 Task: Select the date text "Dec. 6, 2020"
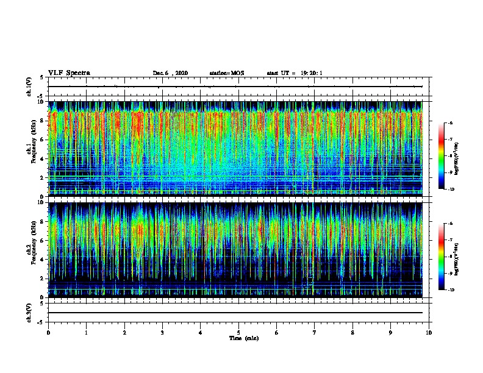[170, 73]
